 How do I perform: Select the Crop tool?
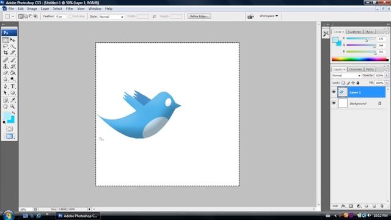coord(5,53)
